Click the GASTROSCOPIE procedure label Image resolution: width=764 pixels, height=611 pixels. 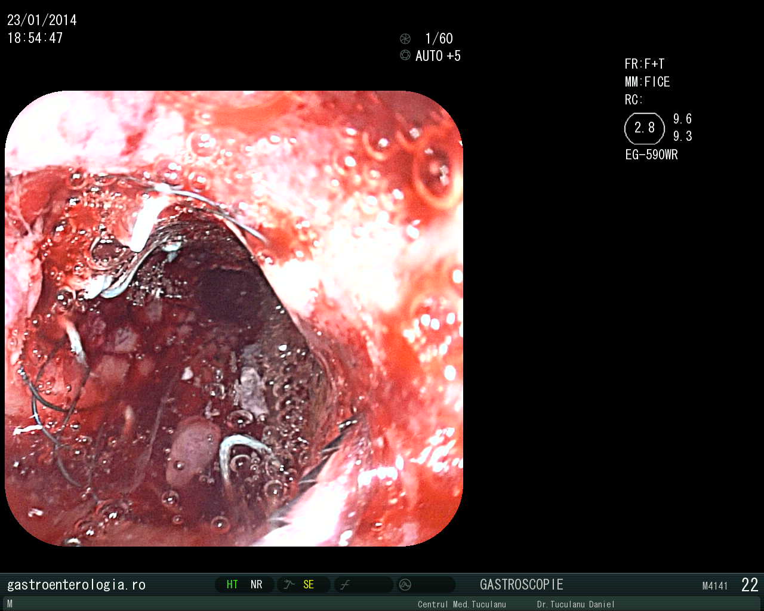(522, 585)
